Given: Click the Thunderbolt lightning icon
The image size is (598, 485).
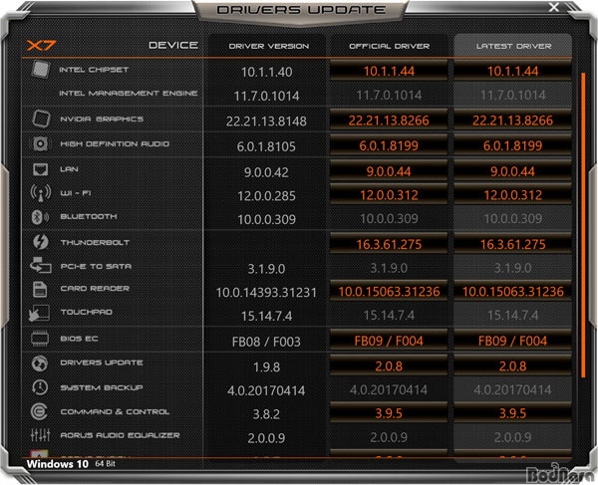Looking at the screenshot, I should (x=41, y=242).
